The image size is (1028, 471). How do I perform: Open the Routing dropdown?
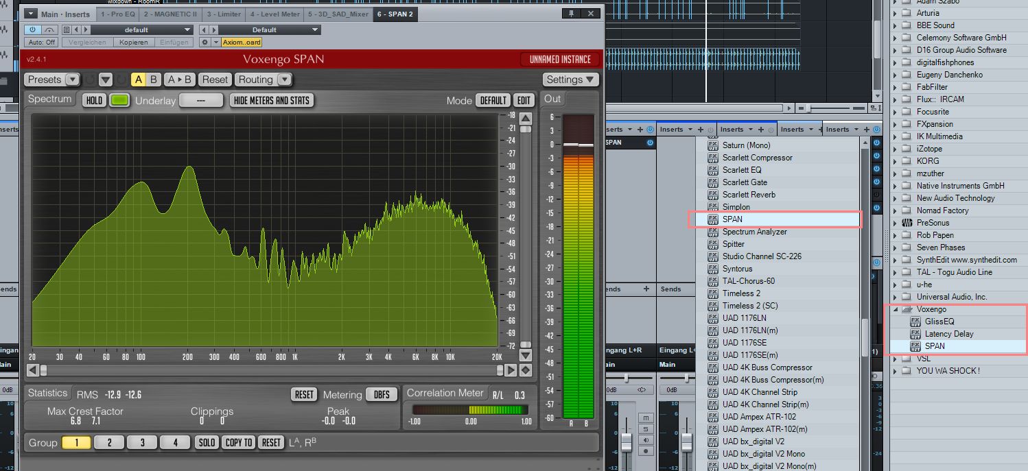264,80
